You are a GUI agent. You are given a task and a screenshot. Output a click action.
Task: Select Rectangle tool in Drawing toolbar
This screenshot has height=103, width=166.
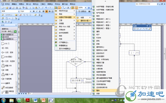tap(134, 29)
